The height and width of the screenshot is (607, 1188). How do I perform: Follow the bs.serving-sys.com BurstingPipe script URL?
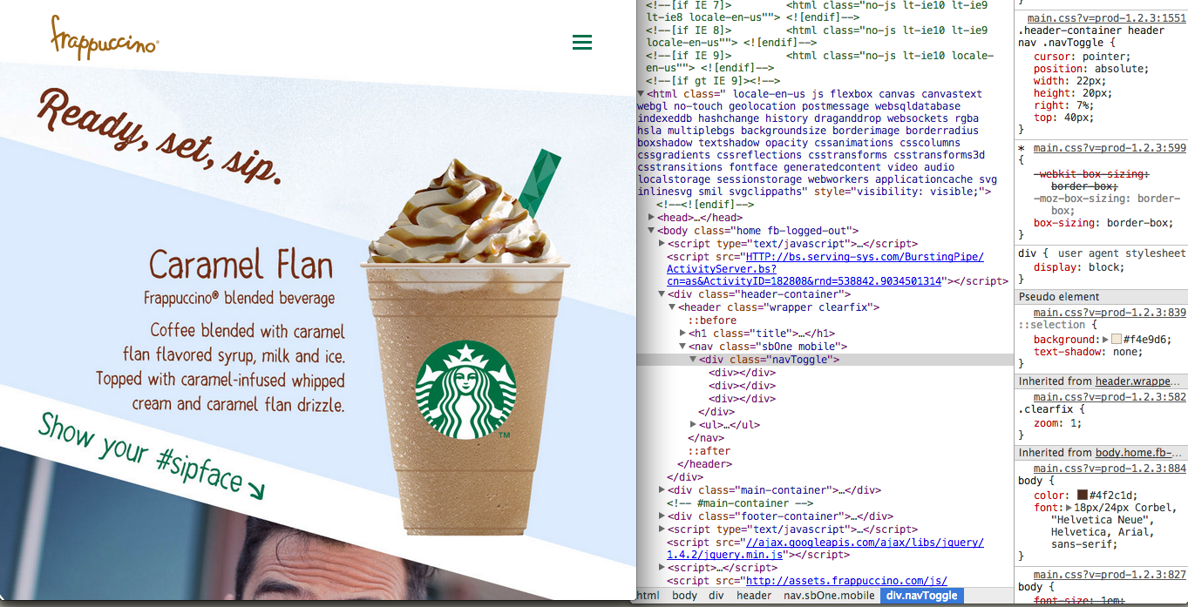[x=826, y=269]
